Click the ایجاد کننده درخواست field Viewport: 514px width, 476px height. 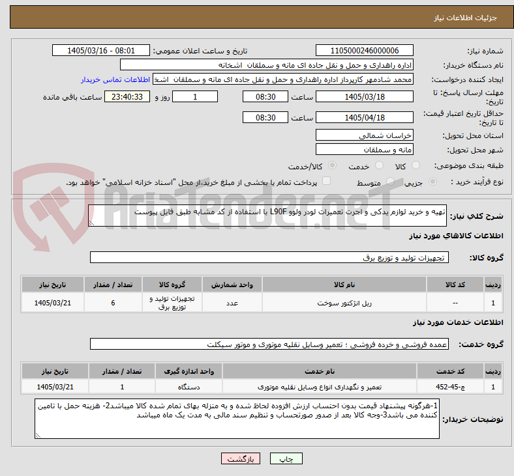tap(283, 79)
